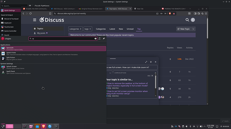Viewport: 231px width, 129px height.
Task: Open Brave's hamburger main menu
Action: click(x=206, y=13)
